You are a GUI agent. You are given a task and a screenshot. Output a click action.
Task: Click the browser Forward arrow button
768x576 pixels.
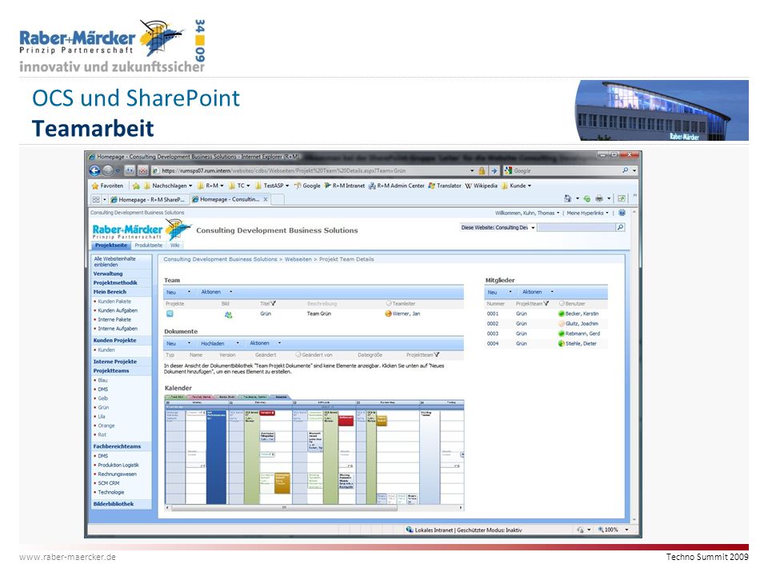coord(107,170)
